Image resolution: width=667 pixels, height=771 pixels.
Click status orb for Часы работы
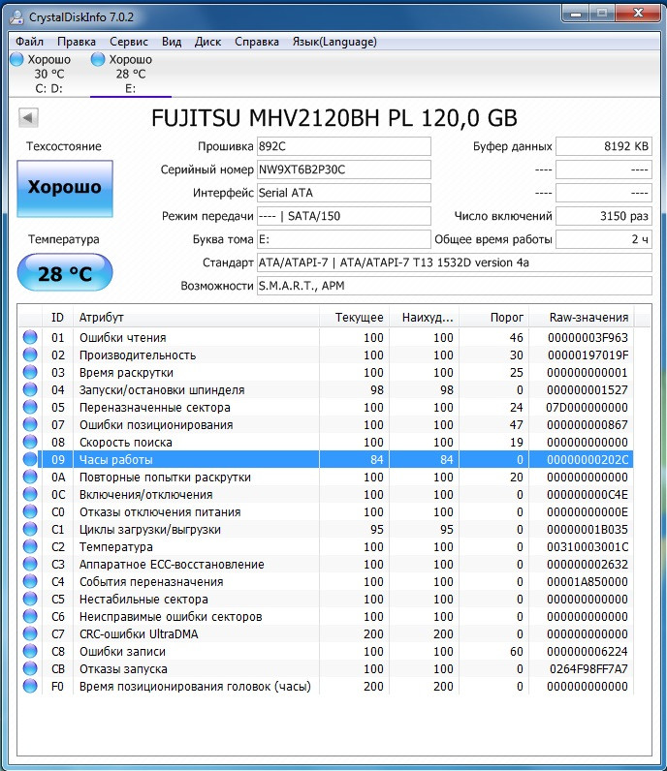click(x=30, y=459)
